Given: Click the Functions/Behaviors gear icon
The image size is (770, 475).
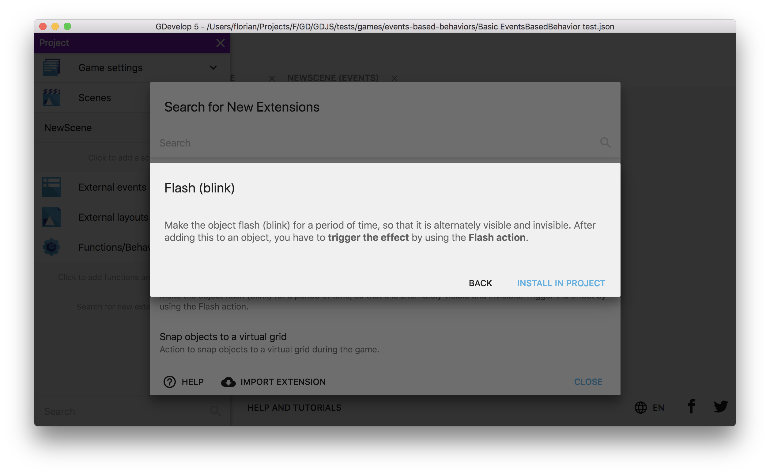Looking at the screenshot, I should [51, 247].
